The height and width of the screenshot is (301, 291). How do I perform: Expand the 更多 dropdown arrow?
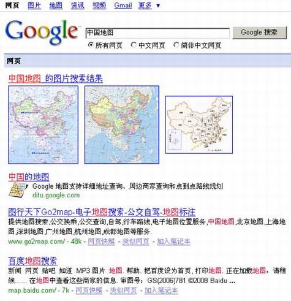point(158,6)
